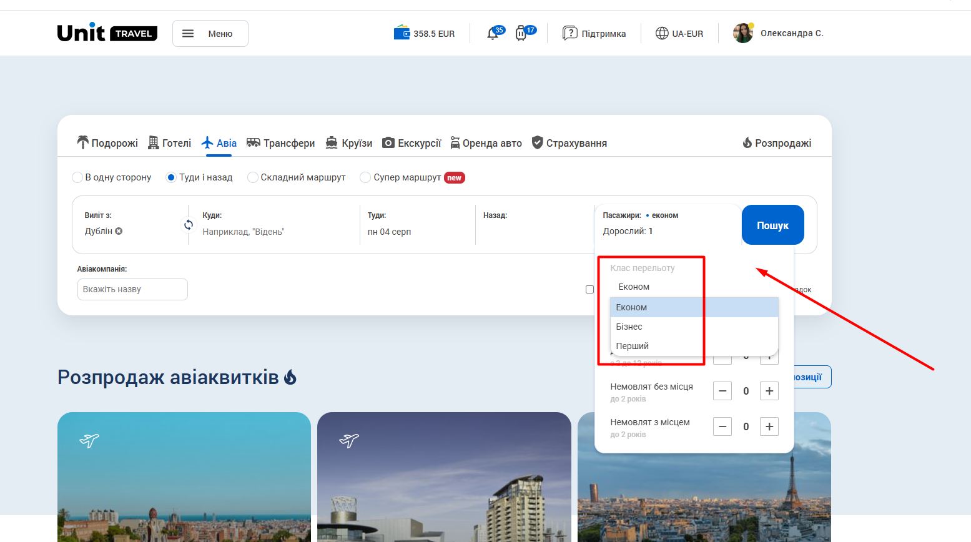
Task: Choose Перший flight class
Action: click(694, 346)
